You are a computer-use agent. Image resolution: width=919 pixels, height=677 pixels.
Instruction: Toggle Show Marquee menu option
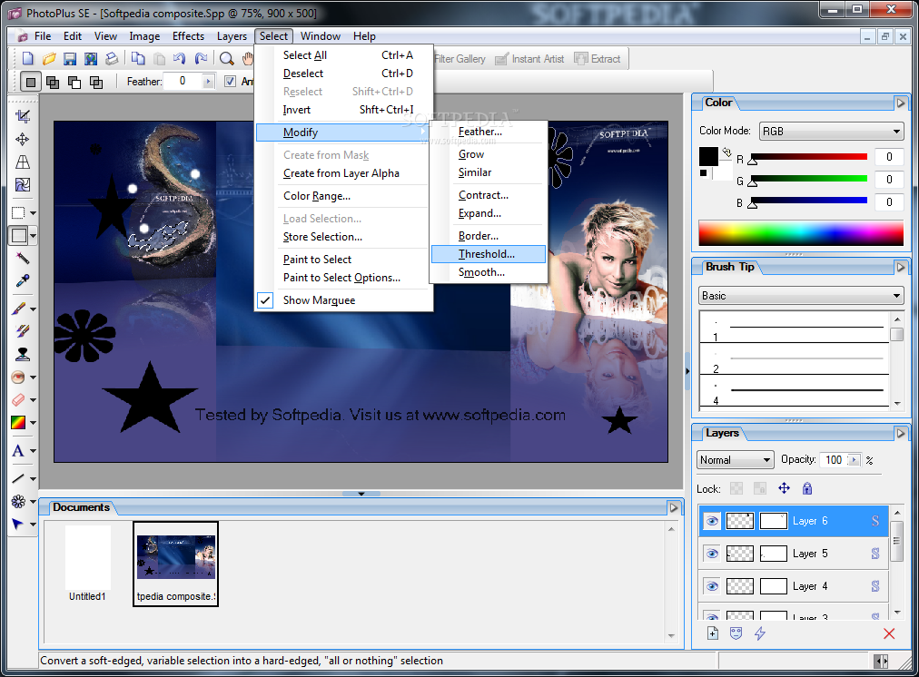tap(345, 300)
